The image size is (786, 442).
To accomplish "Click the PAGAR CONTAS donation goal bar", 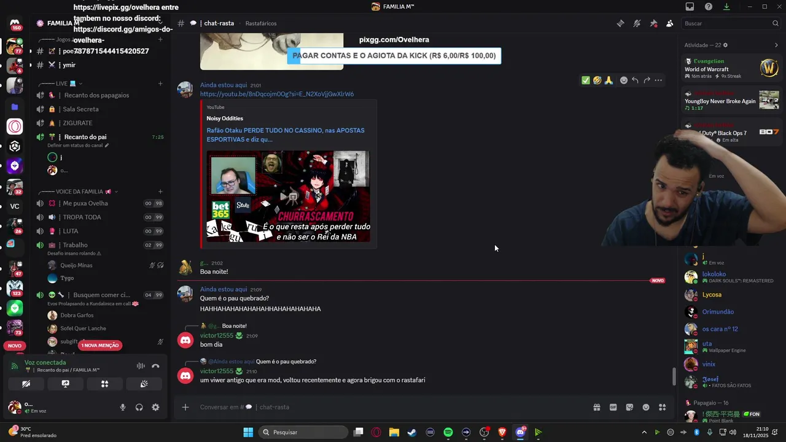I will (394, 56).
